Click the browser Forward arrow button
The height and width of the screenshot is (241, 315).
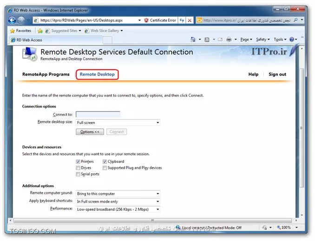(x=21, y=20)
